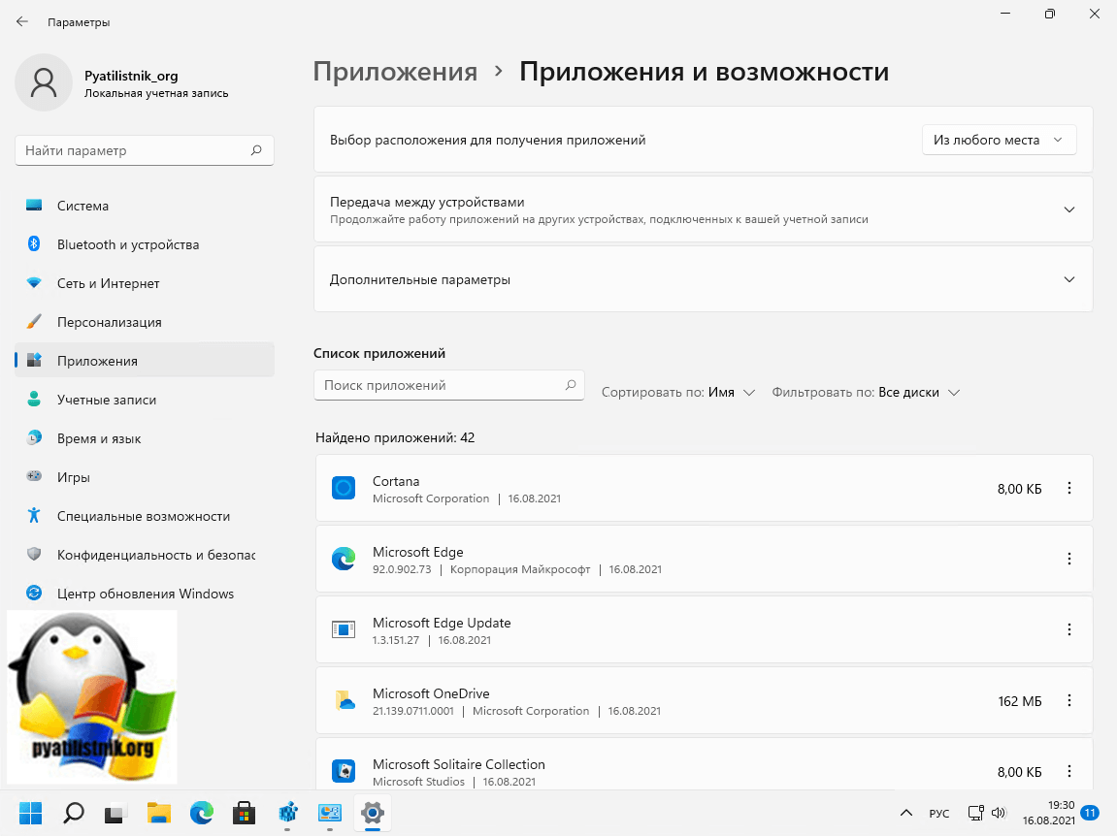This screenshot has height=836, width=1117.
Task: Go to Сеть и Интернет section
Action: (145, 283)
